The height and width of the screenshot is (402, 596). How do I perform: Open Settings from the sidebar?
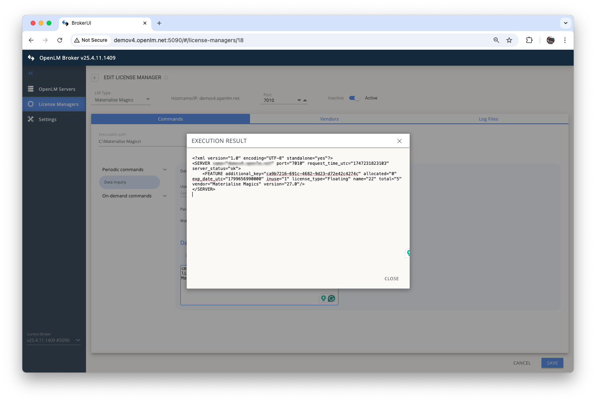click(47, 119)
